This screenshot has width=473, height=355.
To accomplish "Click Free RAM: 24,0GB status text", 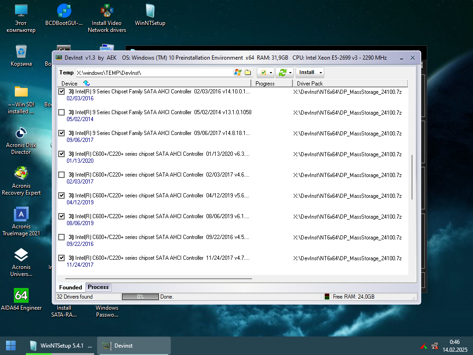I will point(353,297).
